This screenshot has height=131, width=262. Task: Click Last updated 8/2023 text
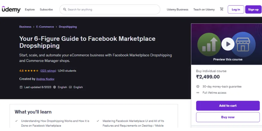(x=37, y=87)
